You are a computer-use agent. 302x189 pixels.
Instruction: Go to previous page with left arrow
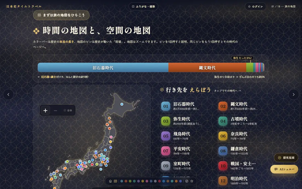pos(8,94)
